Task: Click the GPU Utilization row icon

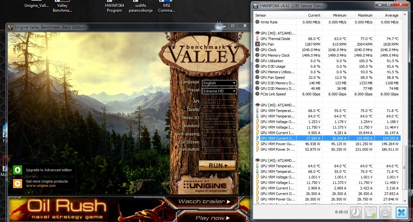Action: click(257, 61)
